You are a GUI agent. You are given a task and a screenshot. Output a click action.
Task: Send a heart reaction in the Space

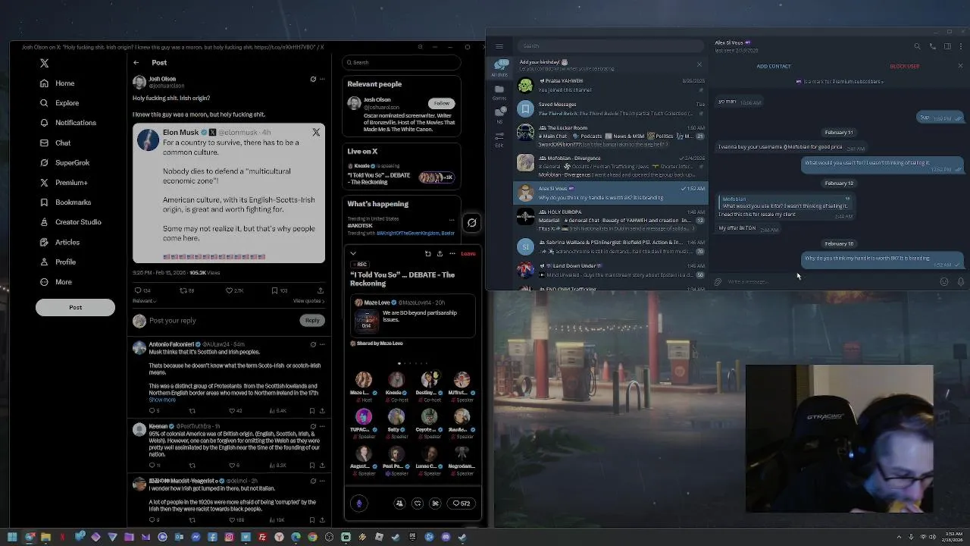click(x=418, y=504)
